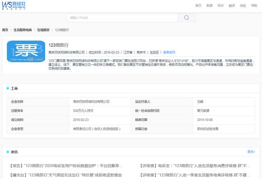Open 导航 in the top navigation
Screen dimensions: 262x179
pos(254,5)
